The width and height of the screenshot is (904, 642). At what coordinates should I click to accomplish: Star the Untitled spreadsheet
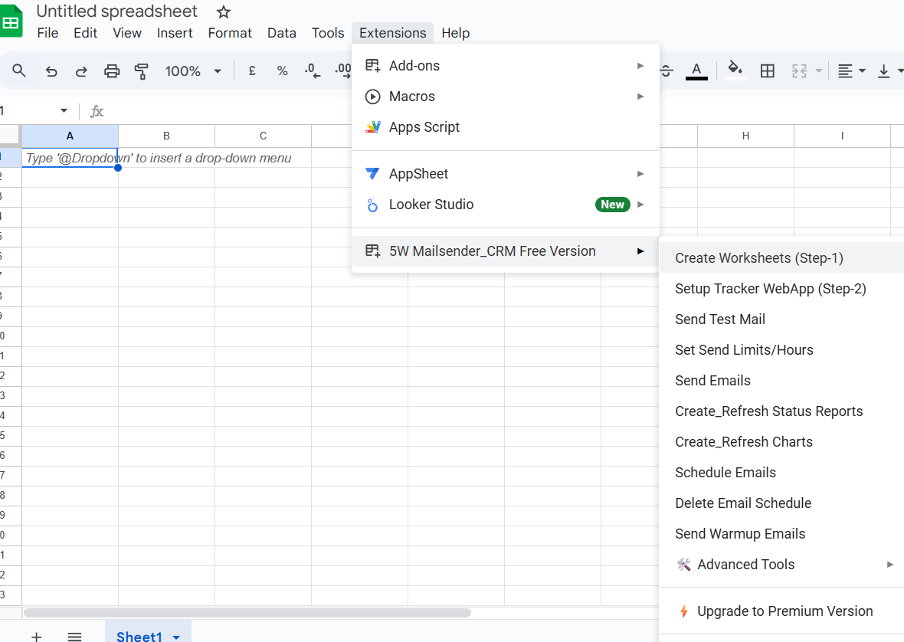coord(223,11)
